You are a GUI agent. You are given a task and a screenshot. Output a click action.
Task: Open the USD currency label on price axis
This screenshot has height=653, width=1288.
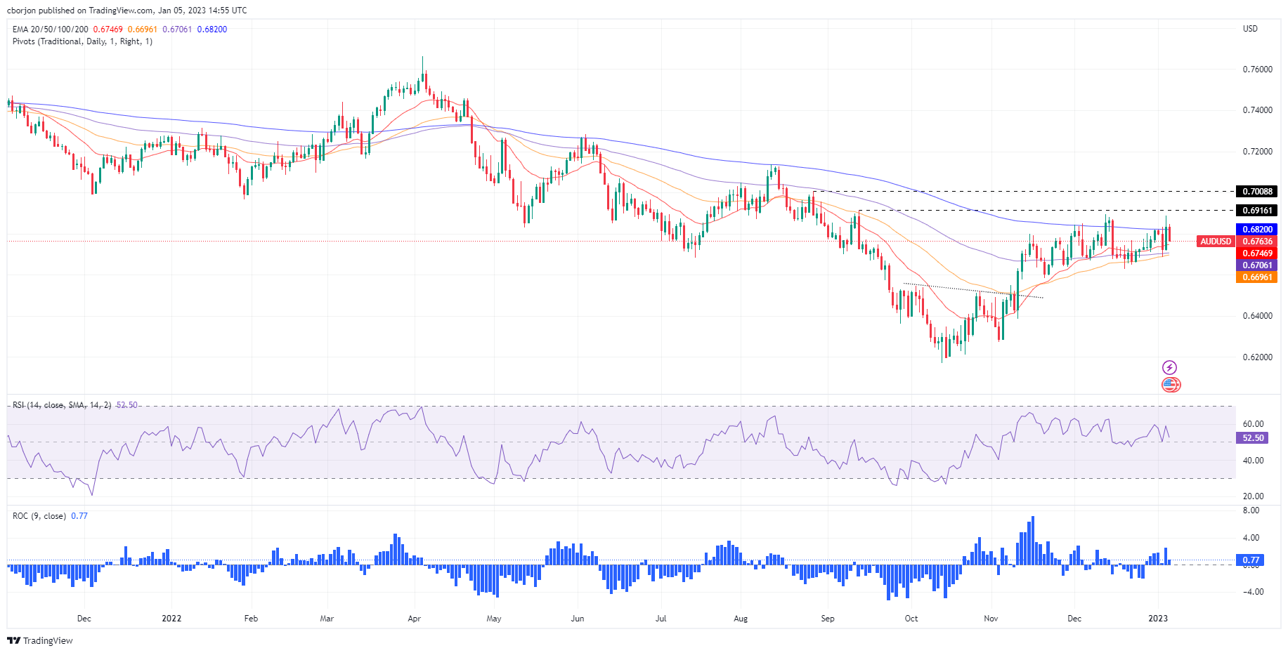click(x=1250, y=29)
